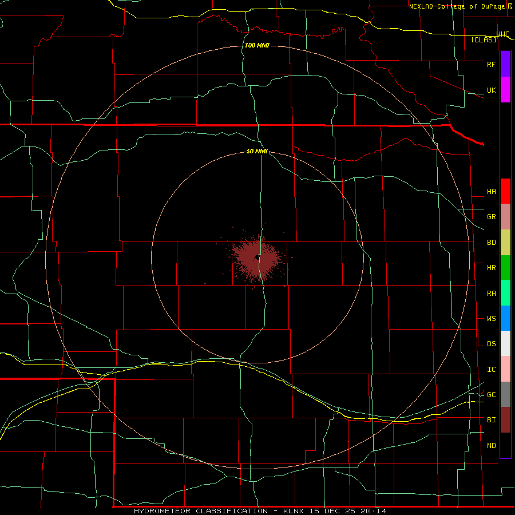This screenshot has height=515, width=515.
Task: Click the RF legend label
Action: point(491,64)
